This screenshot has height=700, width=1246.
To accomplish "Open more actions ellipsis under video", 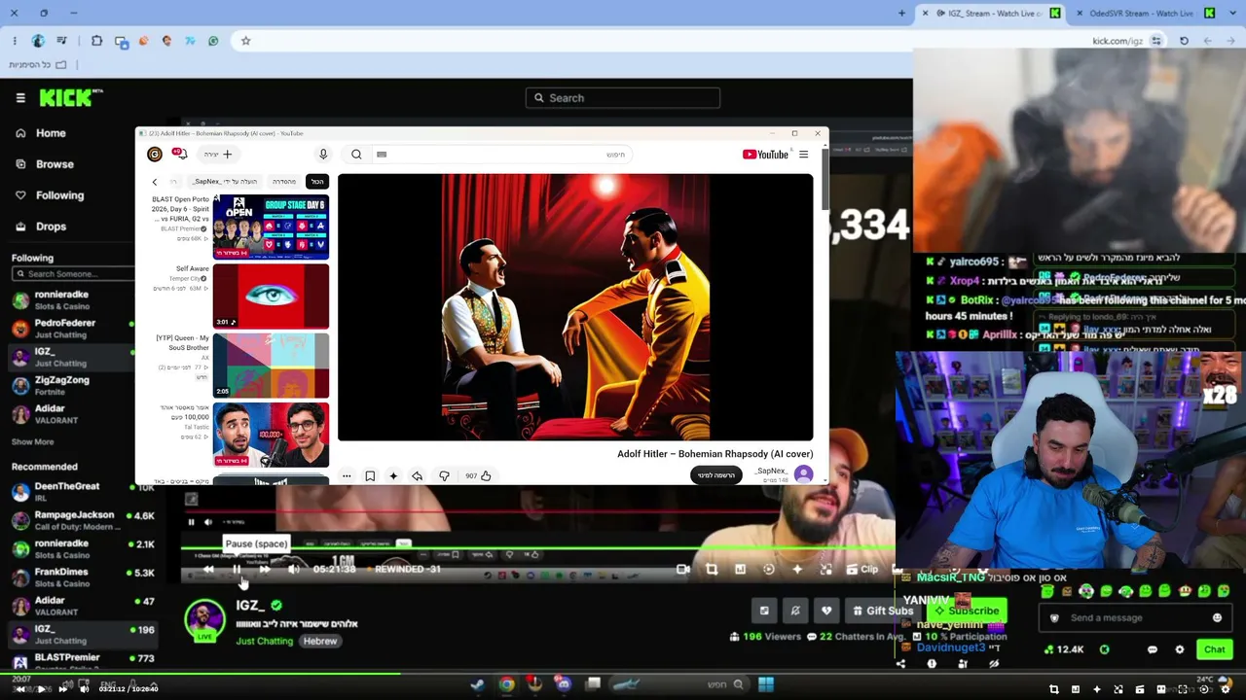I will point(347,475).
